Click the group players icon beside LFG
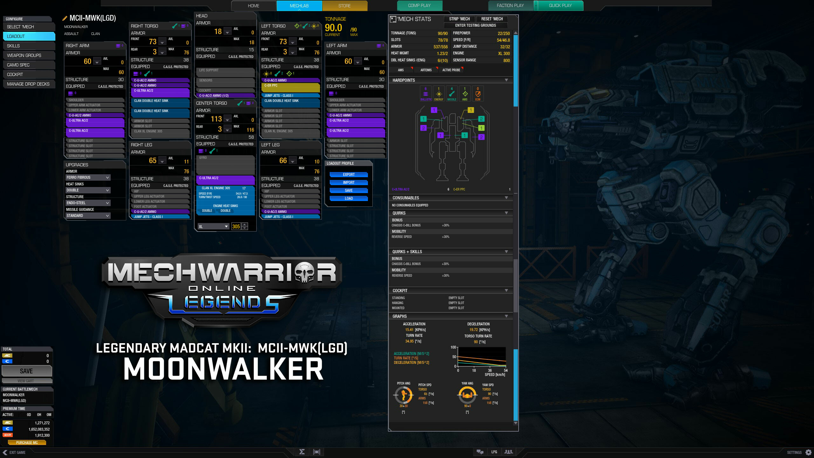This screenshot has height=458, width=814. click(x=509, y=452)
